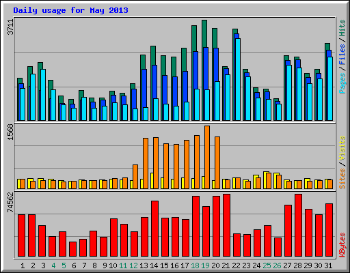Click the 3711 maximum hits axis value
The image size is (350, 273).
[10, 27]
